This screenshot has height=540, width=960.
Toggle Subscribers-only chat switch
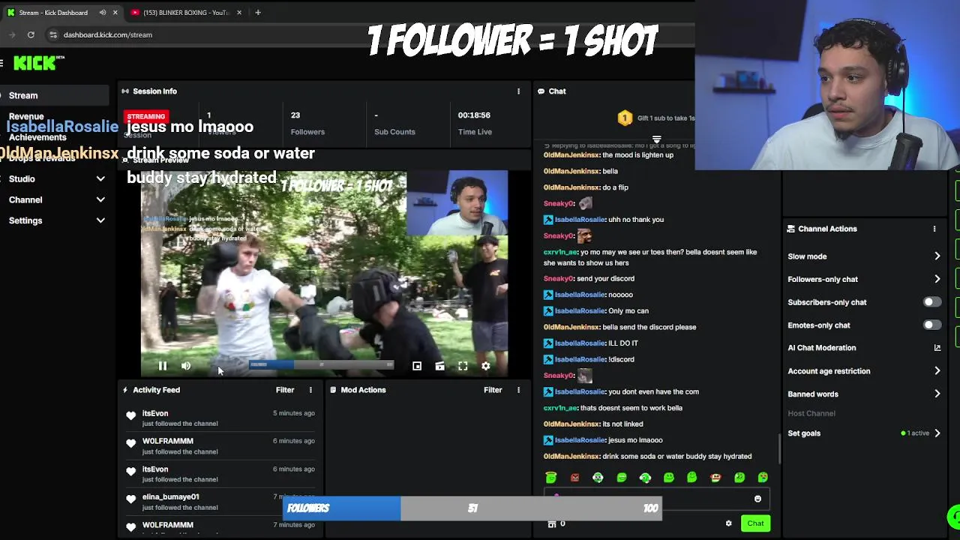pos(931,302)
